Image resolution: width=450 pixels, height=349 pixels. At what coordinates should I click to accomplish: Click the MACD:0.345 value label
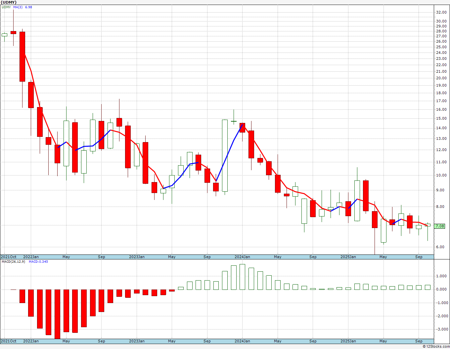[38, 261]
